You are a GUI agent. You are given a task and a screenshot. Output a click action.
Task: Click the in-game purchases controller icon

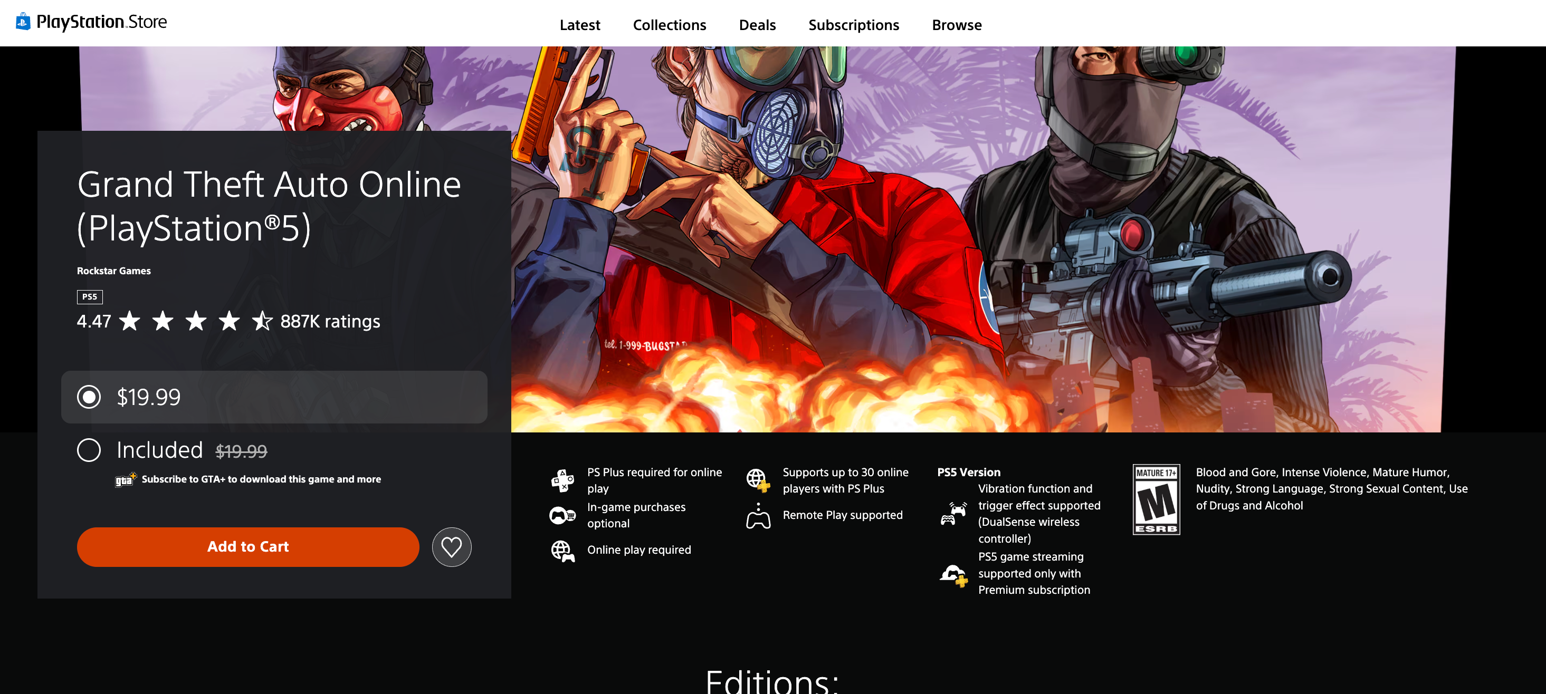click(563, 515)
